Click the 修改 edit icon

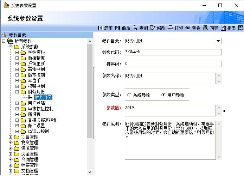(153, 28)
